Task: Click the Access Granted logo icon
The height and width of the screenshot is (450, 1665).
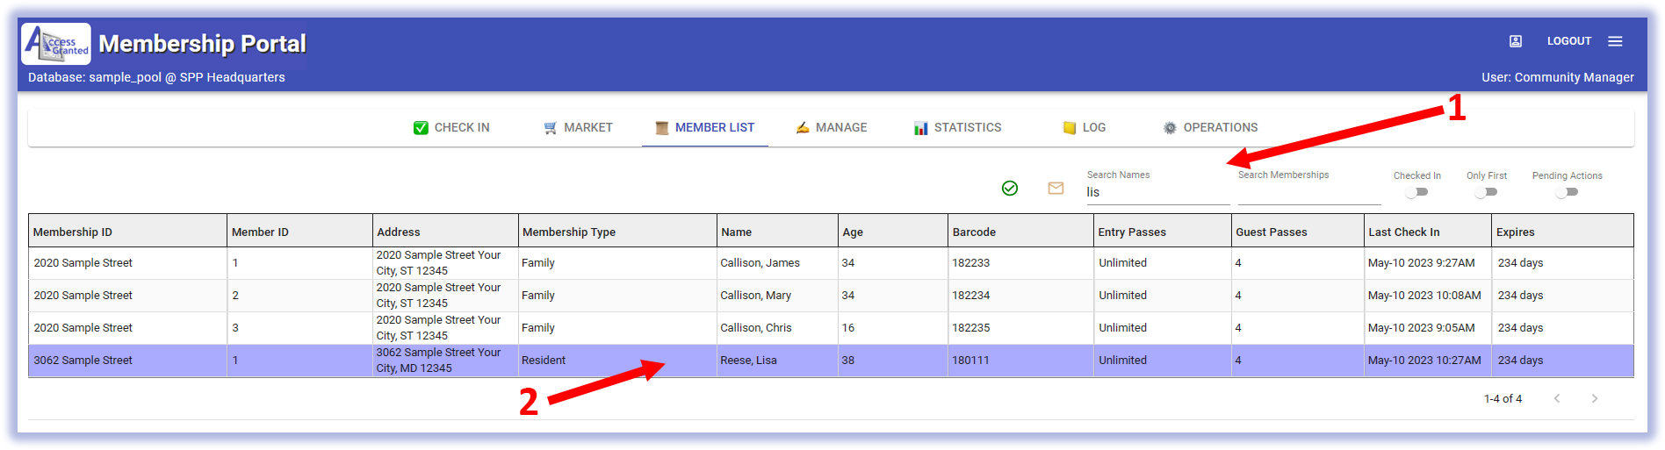Action: pyautogui.click(x=56, y=44)
